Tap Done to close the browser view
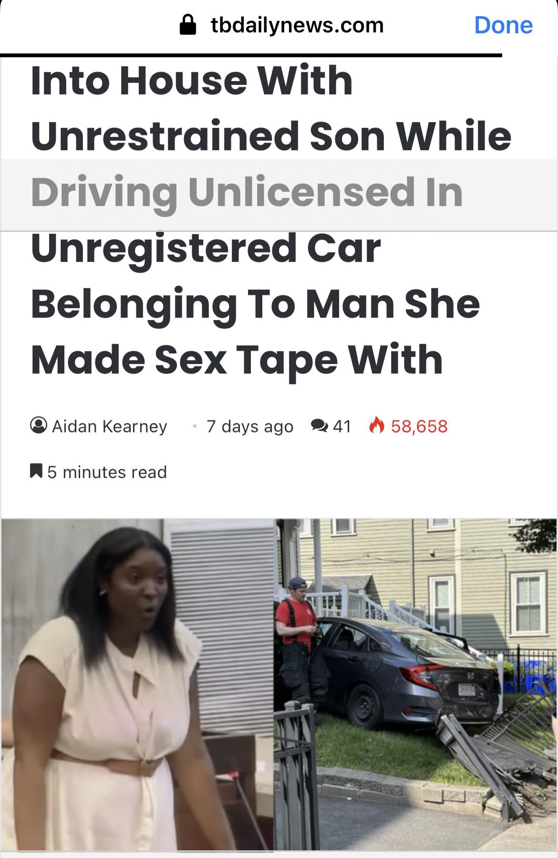The image size is (558, 858). [503, 25]
